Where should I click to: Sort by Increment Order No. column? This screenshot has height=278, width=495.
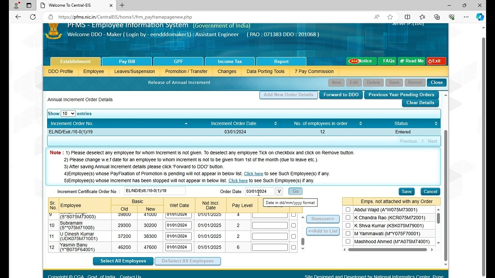click(x=119, y=124)
